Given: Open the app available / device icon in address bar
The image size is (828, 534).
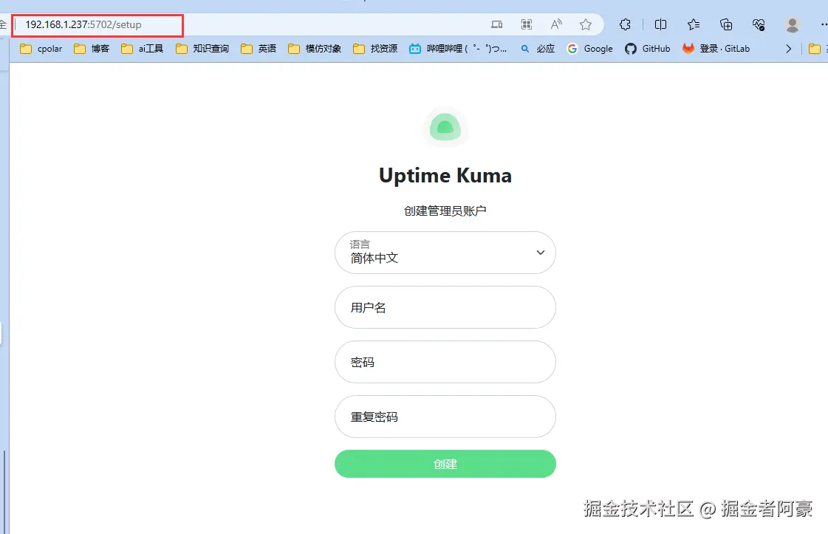Looking at the screenshot, I should pyautogui.click(x=497, y=24).
